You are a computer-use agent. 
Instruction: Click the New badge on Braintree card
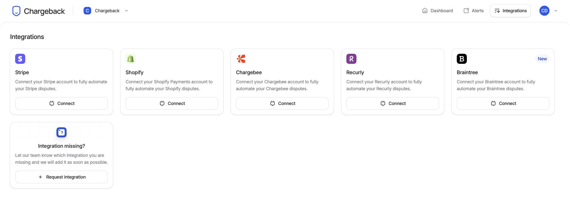click(x=542, y=59)
